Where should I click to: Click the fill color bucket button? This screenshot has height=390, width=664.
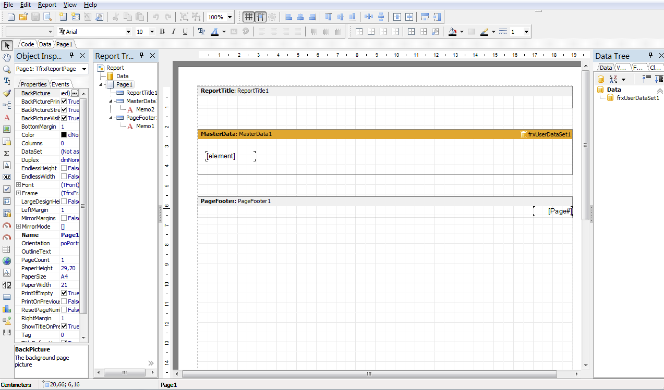(x=453, y=32)
